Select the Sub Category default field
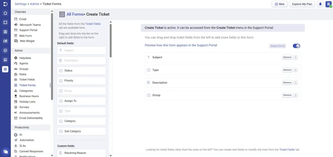Viewport: 333px width, 157px height. coord(82,131)
